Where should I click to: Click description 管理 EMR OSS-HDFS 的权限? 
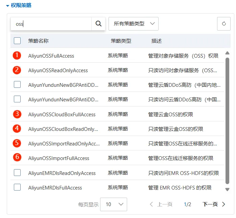click(x=180, y=187)
